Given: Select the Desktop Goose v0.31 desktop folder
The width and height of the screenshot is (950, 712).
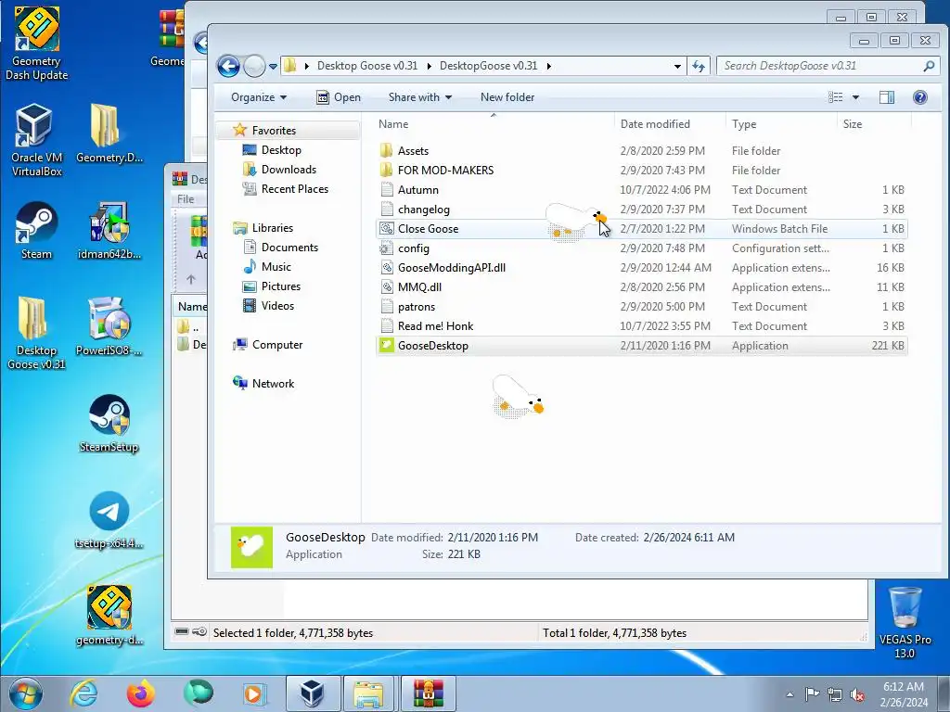Looking at the screenshot, I should tap(36, 333).
